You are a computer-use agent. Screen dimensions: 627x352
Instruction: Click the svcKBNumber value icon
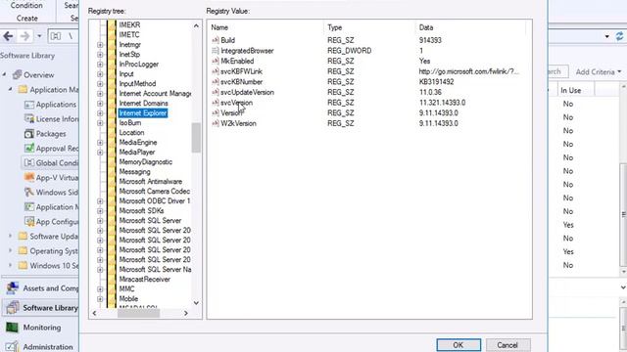pyautogui.click(x=216, y=81)
